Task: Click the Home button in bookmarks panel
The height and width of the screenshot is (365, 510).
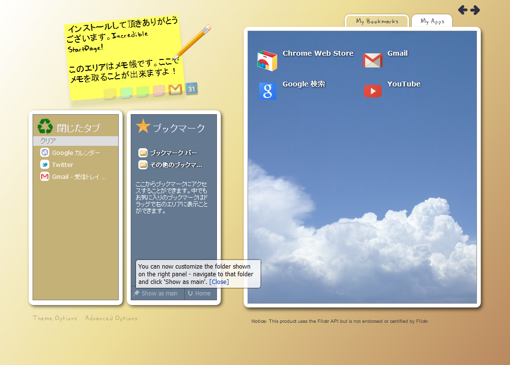Action: pyautogui.click(x=199, y=294)
